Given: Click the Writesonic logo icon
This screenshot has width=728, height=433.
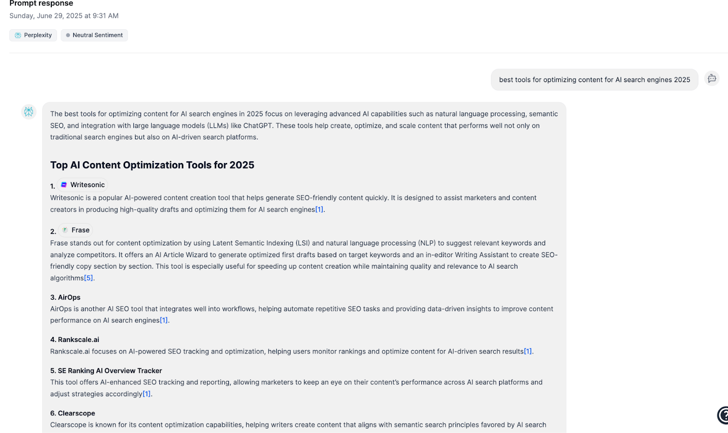Looking at the screenshot, I should (x=64, y=185).
